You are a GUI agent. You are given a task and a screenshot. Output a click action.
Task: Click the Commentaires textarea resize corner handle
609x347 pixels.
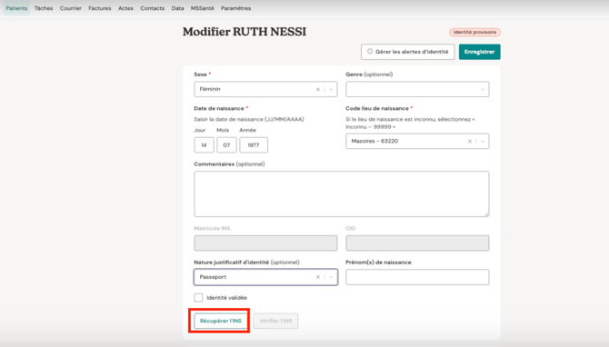click(x=486, y=213)
